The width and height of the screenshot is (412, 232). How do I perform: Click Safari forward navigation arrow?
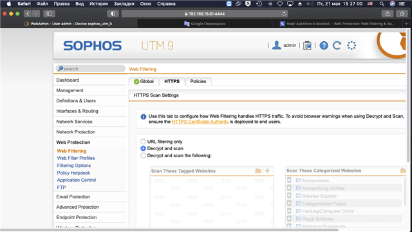click(x=36, y=14)
